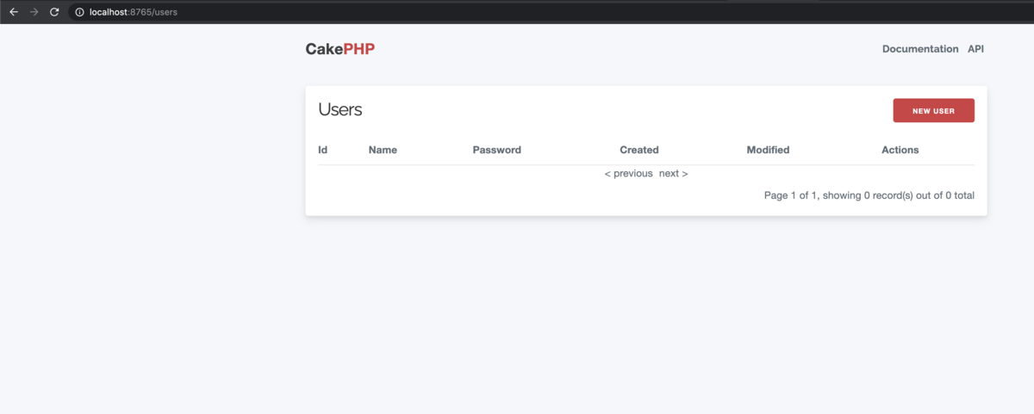Image resolution: width=1034 pixels, height=414 pixels.
Task: View site info icon in address bar
Action: click(x=79, y=12)
